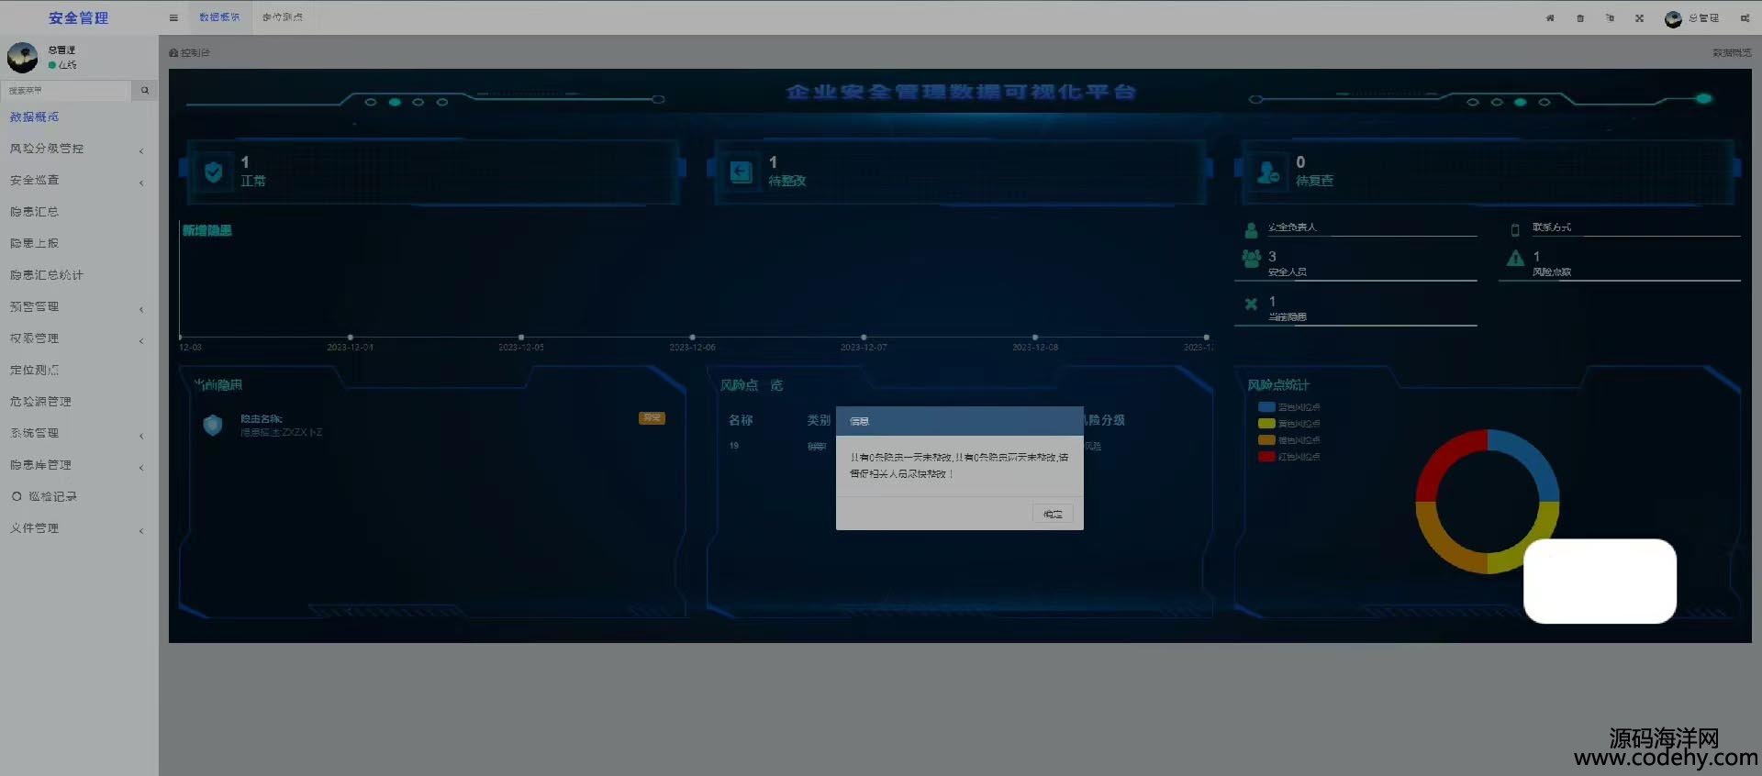Image resolution: width=1762 pixels, height=776 pixels.
Task: Open 巡检记录 in the sidebar
Action: click(x=78, y=497)
